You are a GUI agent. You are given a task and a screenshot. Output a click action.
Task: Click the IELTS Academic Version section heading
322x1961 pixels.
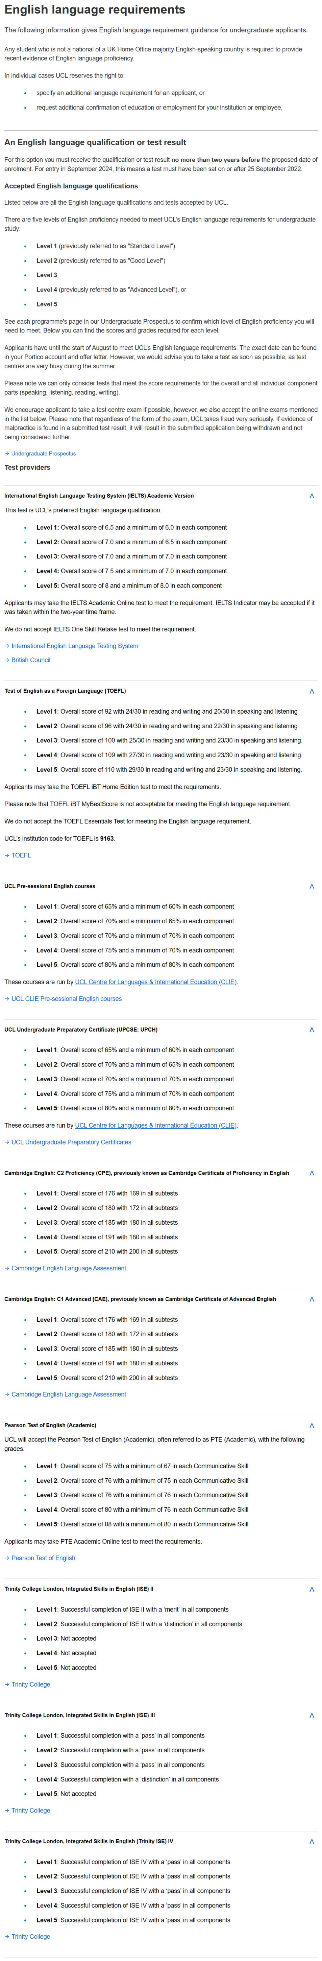99,495
